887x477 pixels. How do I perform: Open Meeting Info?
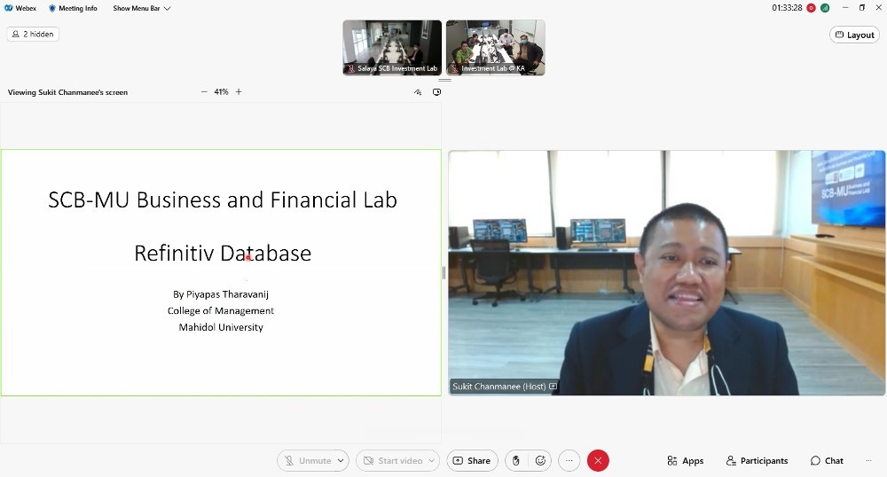coord(73,8)
